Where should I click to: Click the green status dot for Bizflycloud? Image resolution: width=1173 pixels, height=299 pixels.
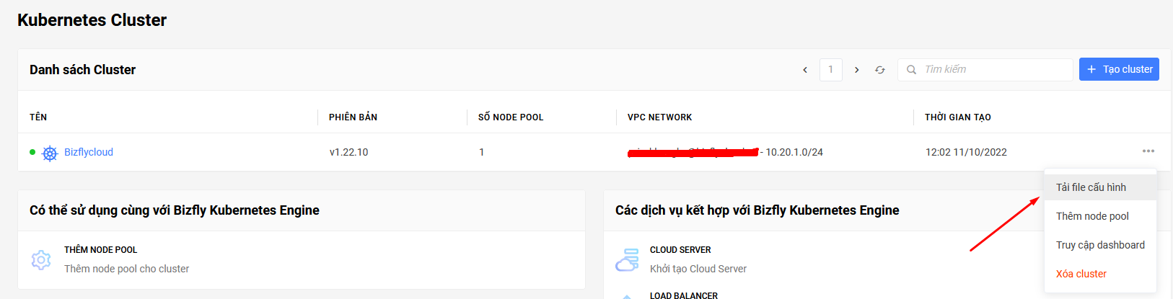point(32,152)
